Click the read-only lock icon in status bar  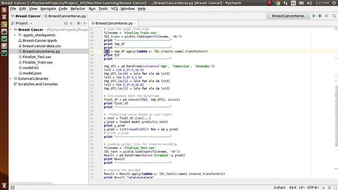(x=324, y=188)
